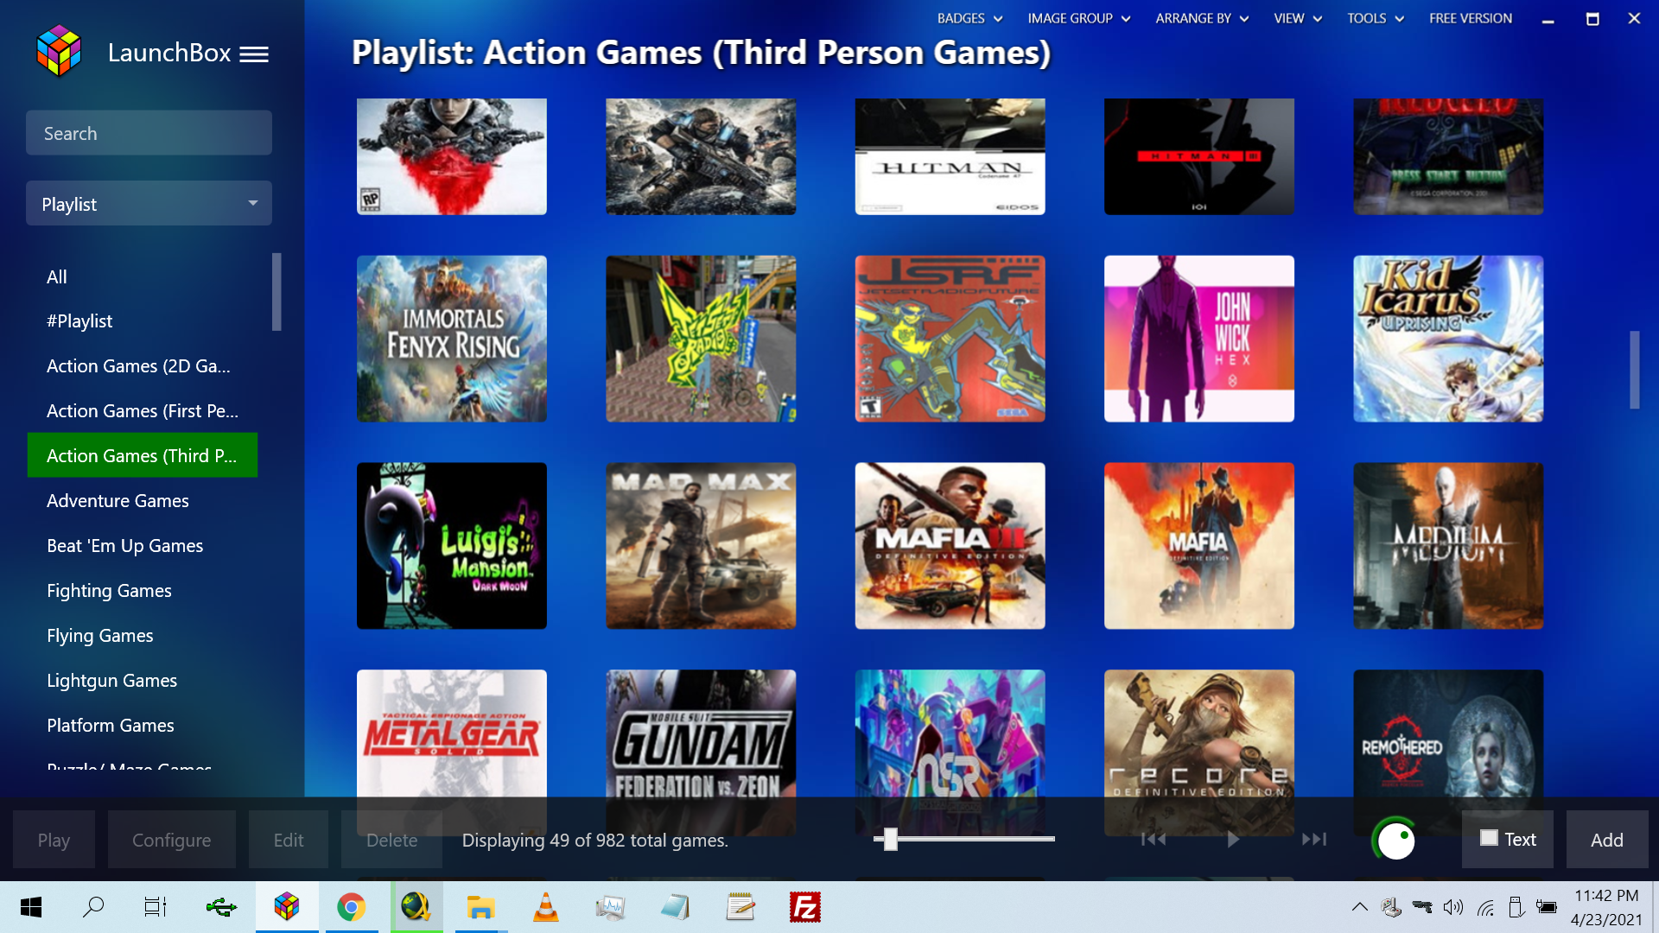
Task: Click the green circular status indicator
Action: [1395, 840]
